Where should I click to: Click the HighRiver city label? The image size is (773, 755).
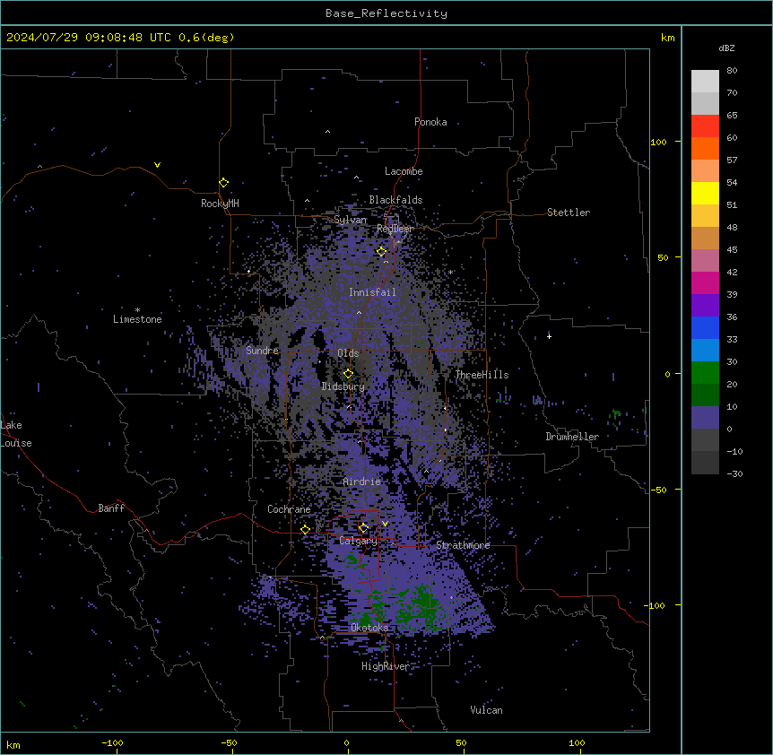click(386, 666)
